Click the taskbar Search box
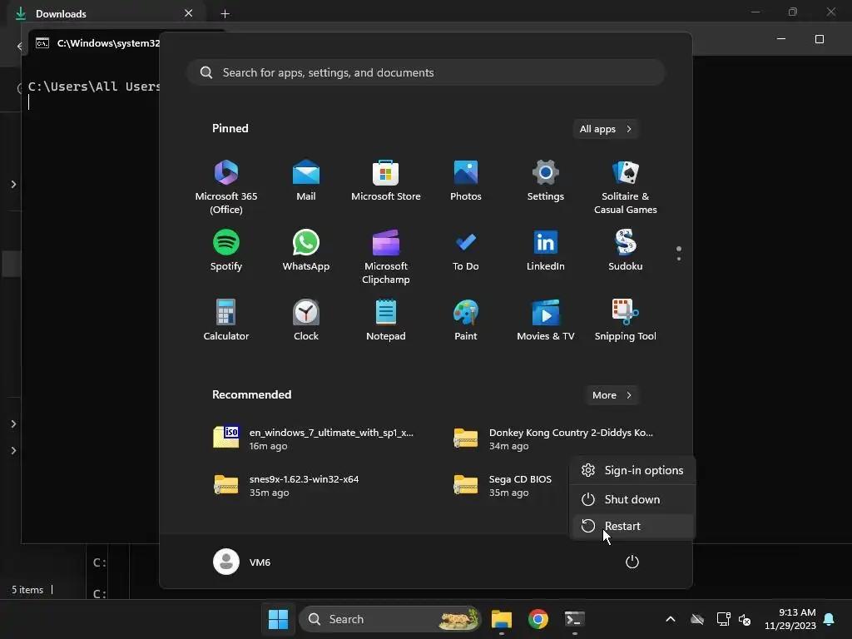852x639 pixels. (390, 619)
